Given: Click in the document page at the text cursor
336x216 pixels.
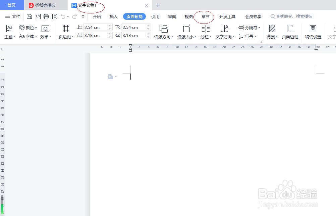Looking at the screenshot, I should pos(131,77).
